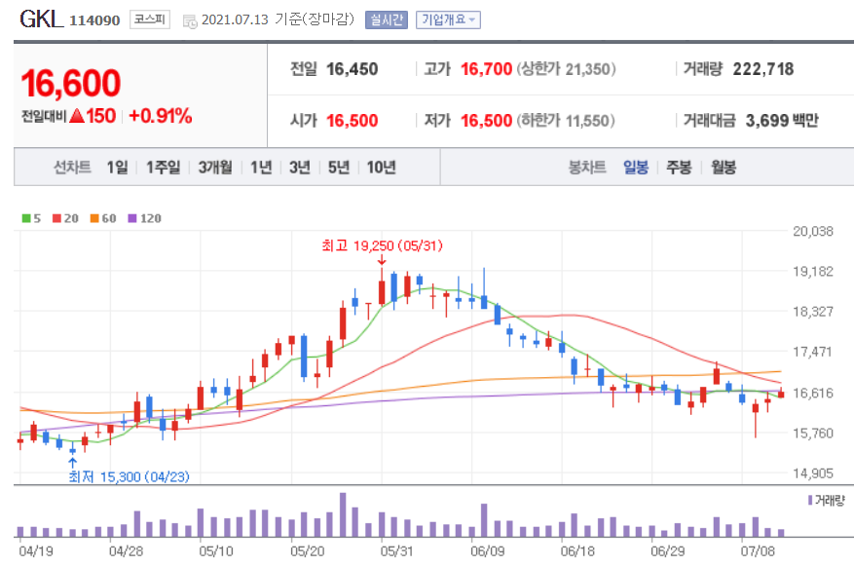Viewport: 854px width, 566px height.
Task: Click the 04/19 date label on the axis
Action: 36,551
